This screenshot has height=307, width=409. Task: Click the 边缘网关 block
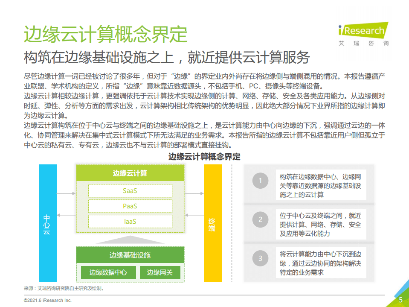tap(161, 272)
